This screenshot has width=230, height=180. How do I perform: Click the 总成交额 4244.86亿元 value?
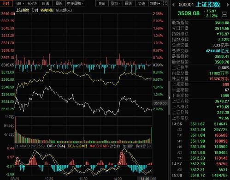point(218,51)
